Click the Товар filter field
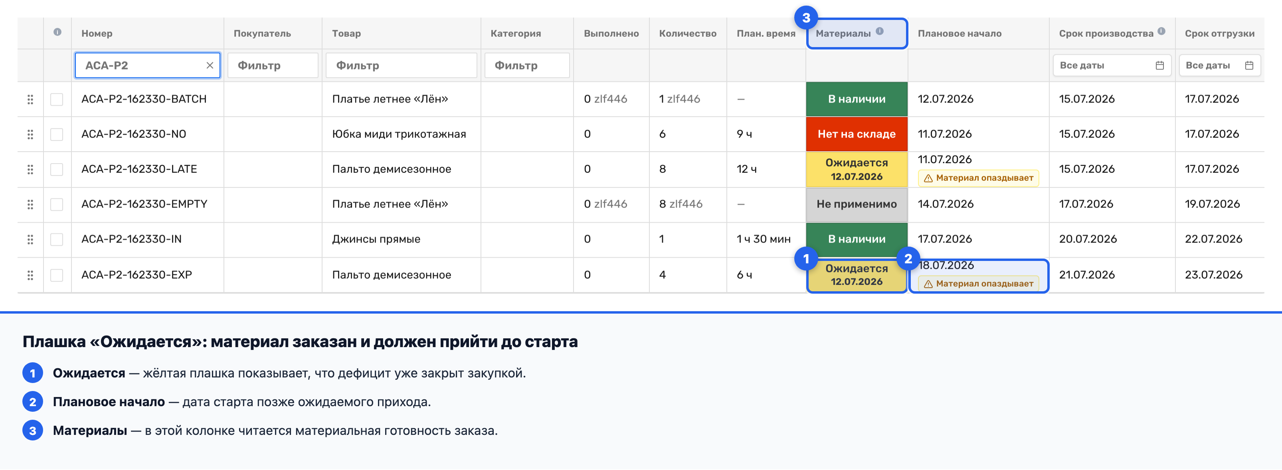This screenshot has width=1282, height=470. 401,65
